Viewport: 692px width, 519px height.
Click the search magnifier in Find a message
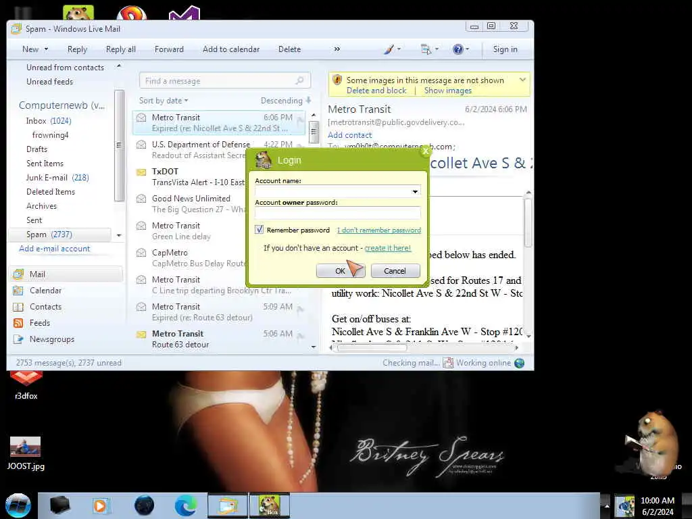click(299, 80)
